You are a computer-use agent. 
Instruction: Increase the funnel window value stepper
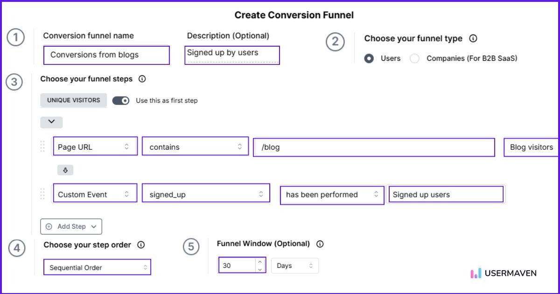coord(260,262)
